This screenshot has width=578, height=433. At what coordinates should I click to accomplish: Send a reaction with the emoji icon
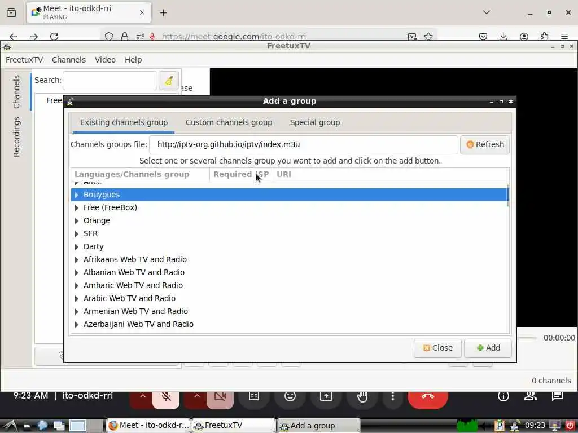tap(290, 397)
